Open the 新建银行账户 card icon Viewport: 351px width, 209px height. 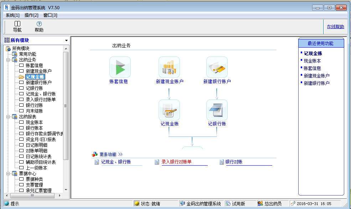point(217,67)
